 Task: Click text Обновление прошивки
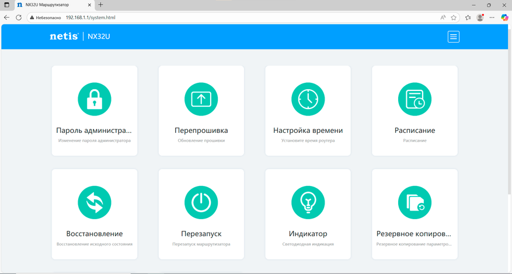click(x=201, y=141)
